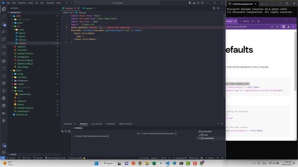The height and width of the screenshot is (167, 298).
Task: Expand the models folder
Action: 20,84
